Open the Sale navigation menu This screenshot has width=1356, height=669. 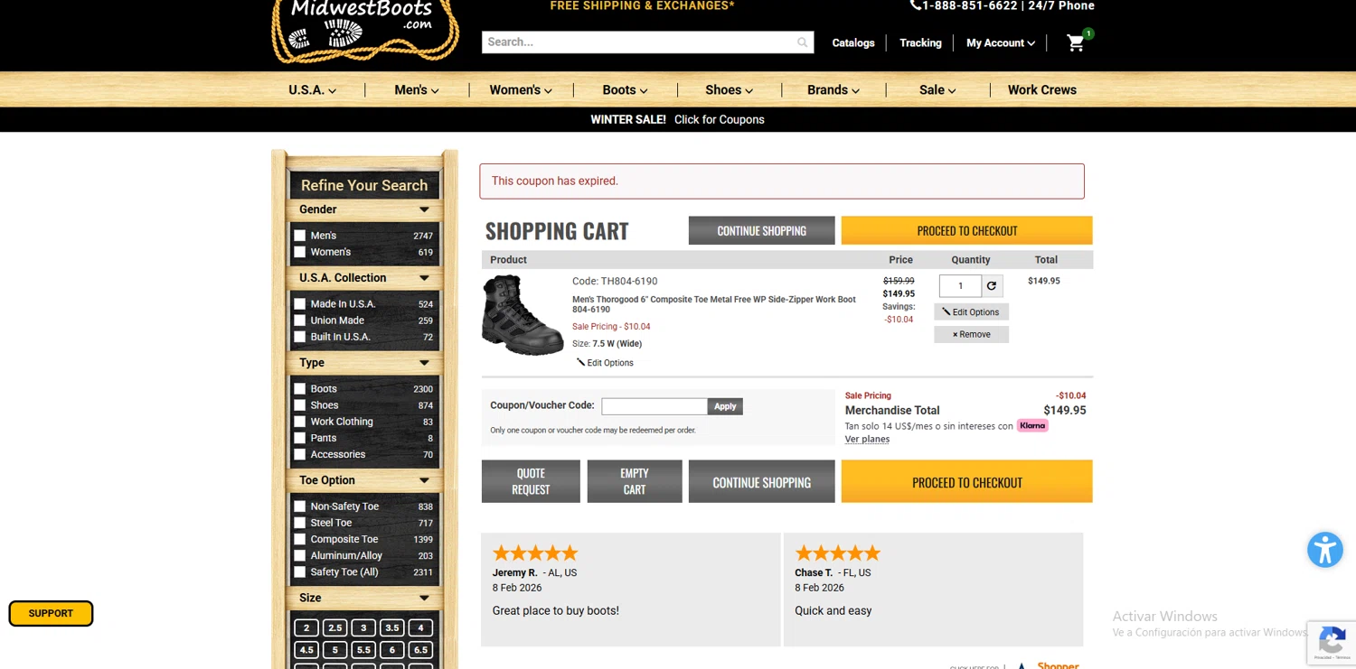[x=937, y=89]
